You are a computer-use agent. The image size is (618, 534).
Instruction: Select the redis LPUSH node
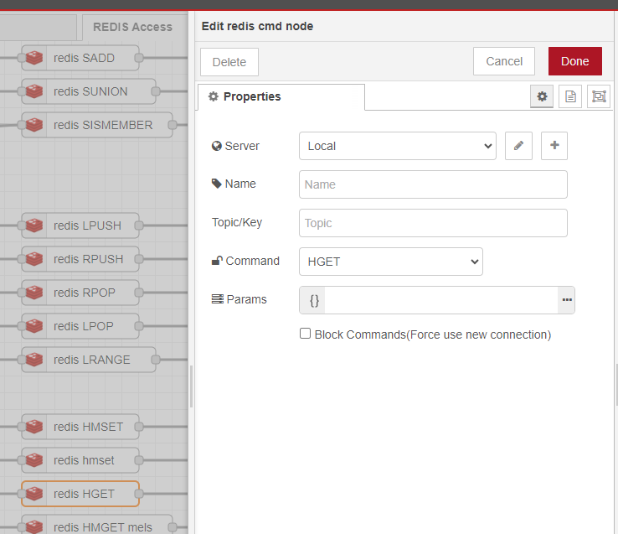[80, 226]
